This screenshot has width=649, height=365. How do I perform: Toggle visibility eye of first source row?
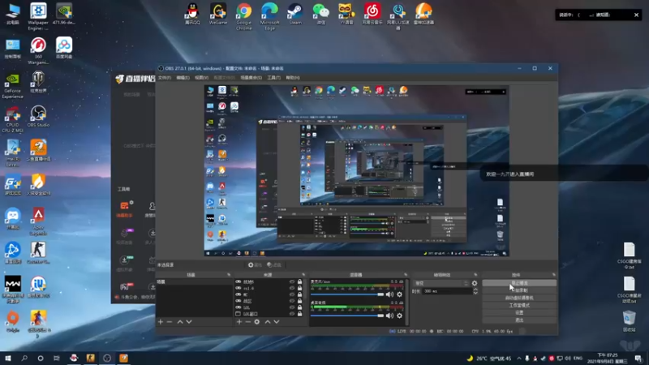coord(292,281)
